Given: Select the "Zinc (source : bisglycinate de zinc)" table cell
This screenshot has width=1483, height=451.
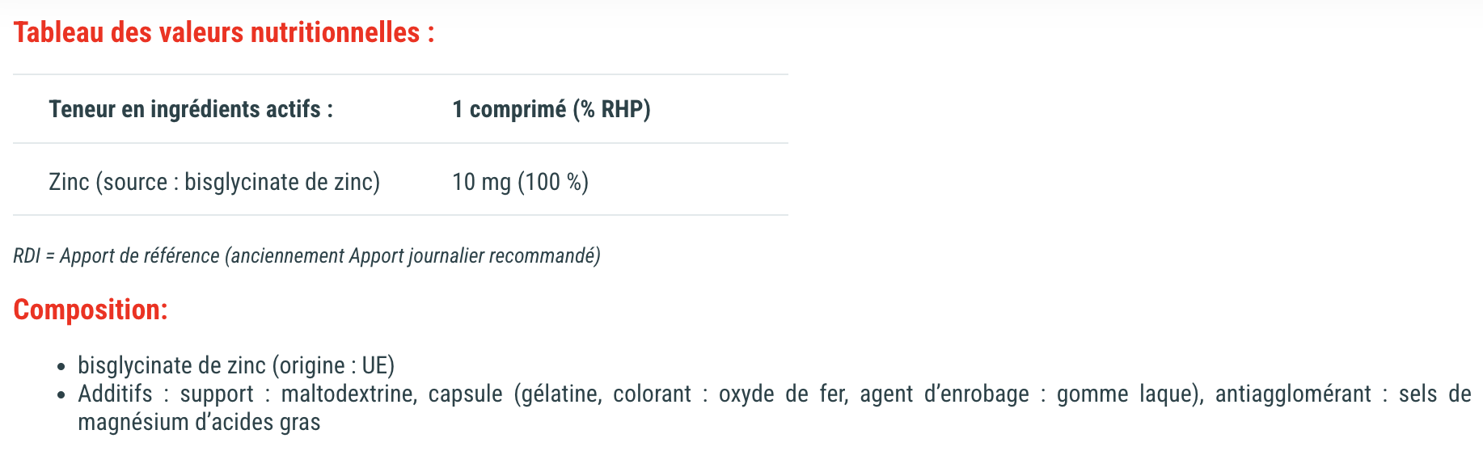Looking at the screenshot, I should [214, 182].
